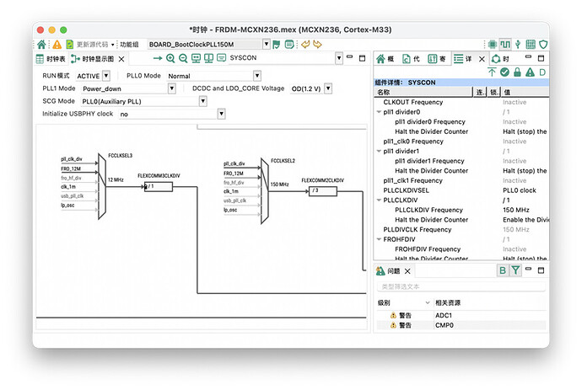Click the green checkmark filter icon
Image resolution: width=582 pixels, height=390 pixels.
504,72
